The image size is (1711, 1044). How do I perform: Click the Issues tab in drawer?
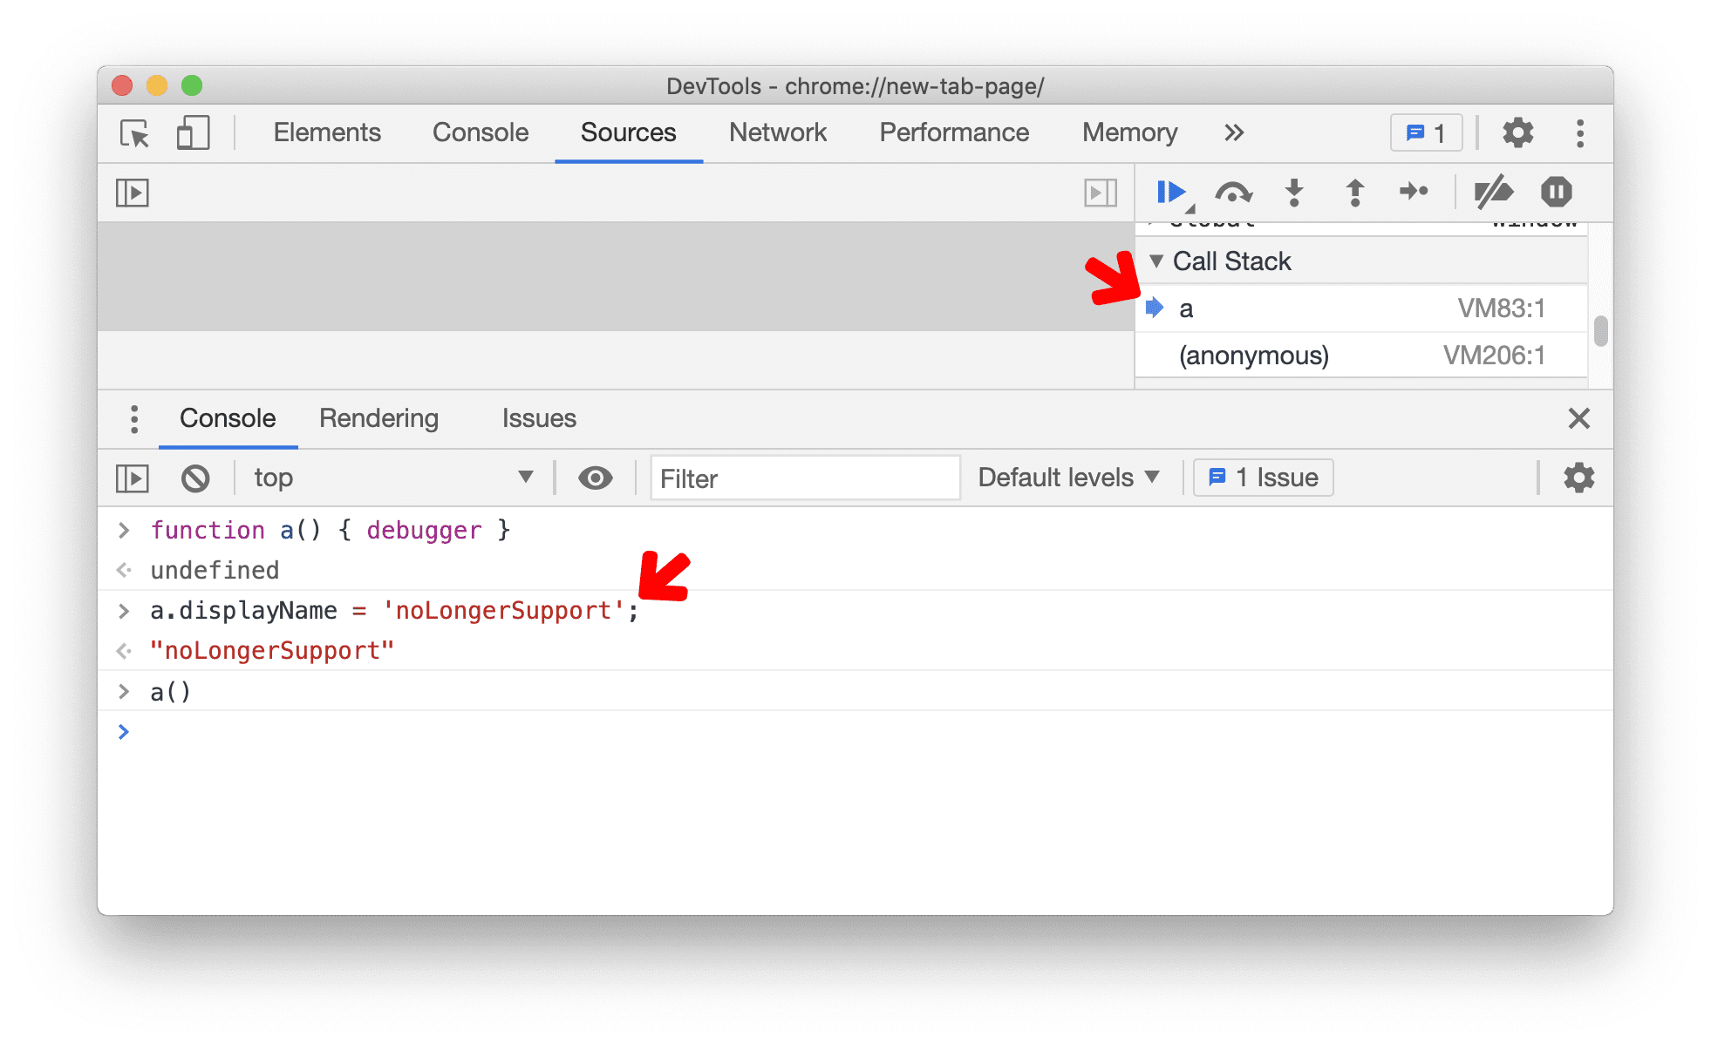pyautogui.click(x=538, y=417)
